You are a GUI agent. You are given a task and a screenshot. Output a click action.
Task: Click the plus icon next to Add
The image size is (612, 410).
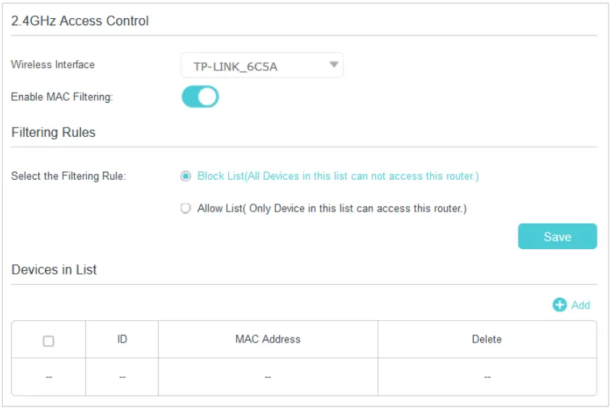click(559, 305)
